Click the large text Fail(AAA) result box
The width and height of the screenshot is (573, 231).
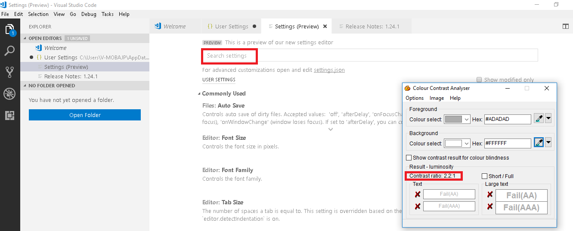(521, 208)
